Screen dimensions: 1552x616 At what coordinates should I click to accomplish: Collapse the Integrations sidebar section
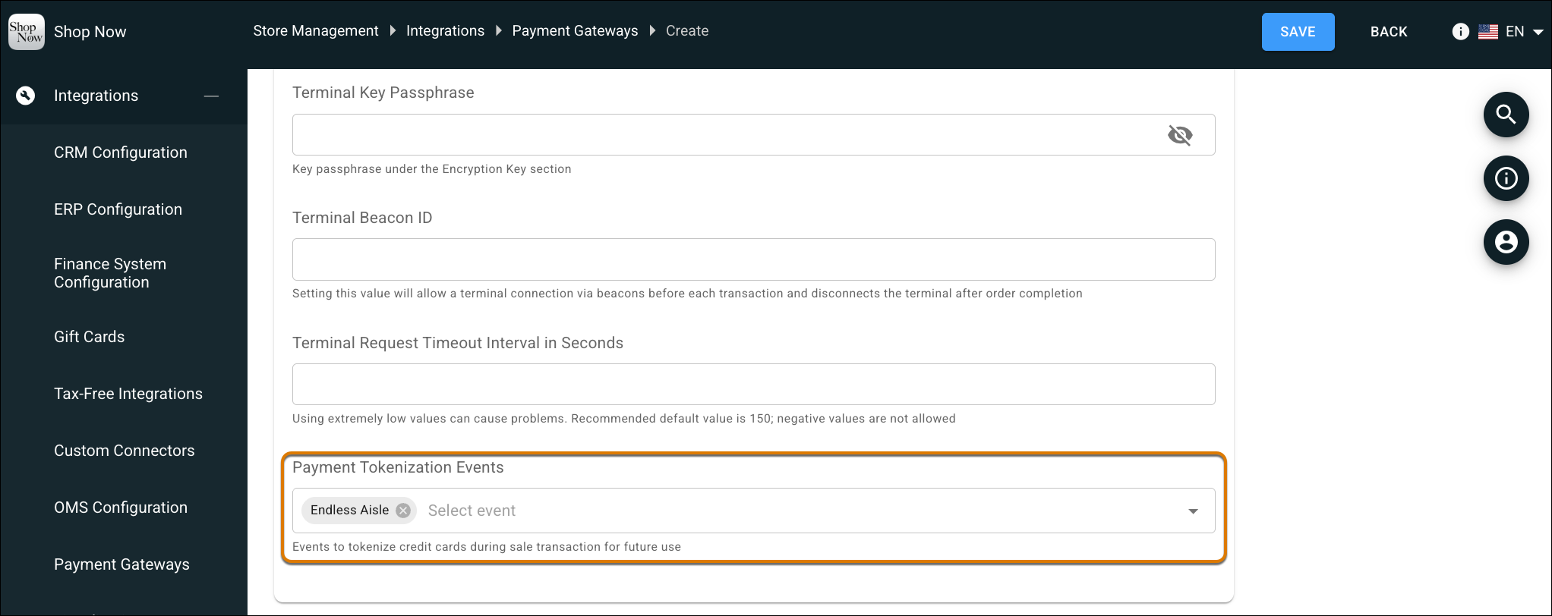coord(212,96)
